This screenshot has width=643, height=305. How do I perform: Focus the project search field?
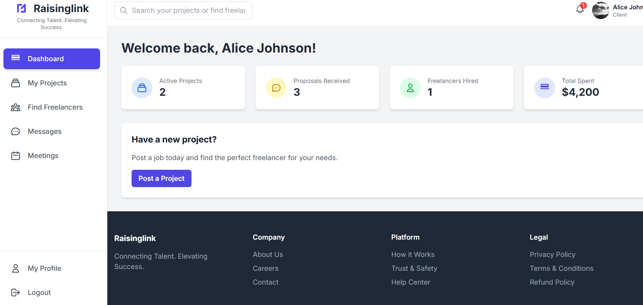click(x=184, y=10)
